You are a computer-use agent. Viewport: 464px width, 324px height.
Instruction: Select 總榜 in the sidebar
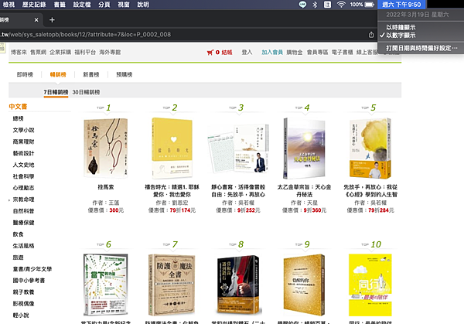coord(18,118)
